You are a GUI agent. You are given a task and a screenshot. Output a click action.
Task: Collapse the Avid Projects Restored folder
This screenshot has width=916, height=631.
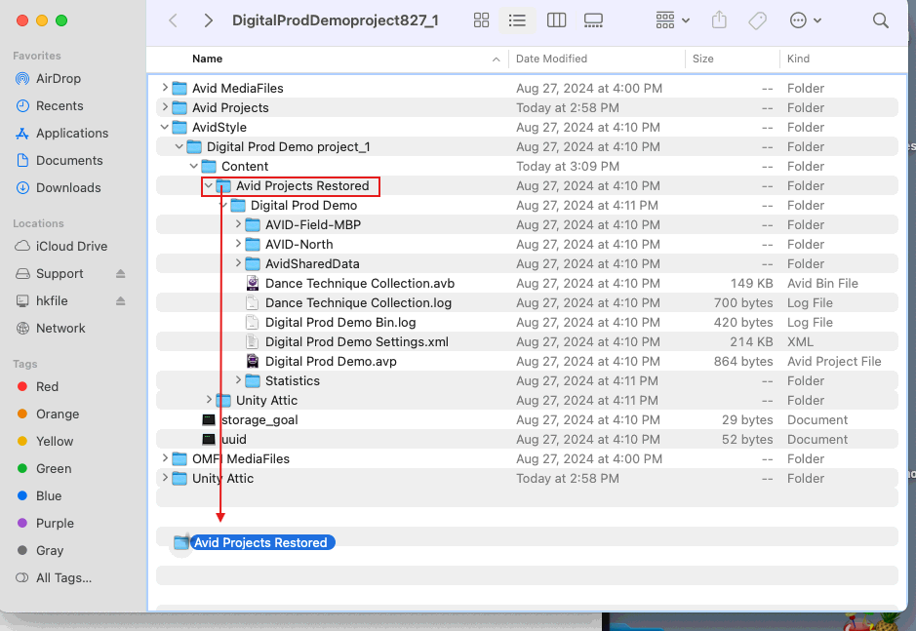point(209,186)
